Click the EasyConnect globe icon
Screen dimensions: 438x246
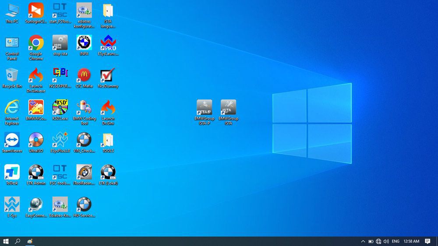[36, 207]
